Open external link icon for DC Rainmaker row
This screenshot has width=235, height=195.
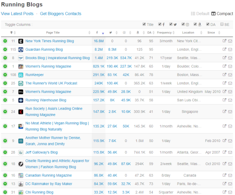[x=224, y=184]
